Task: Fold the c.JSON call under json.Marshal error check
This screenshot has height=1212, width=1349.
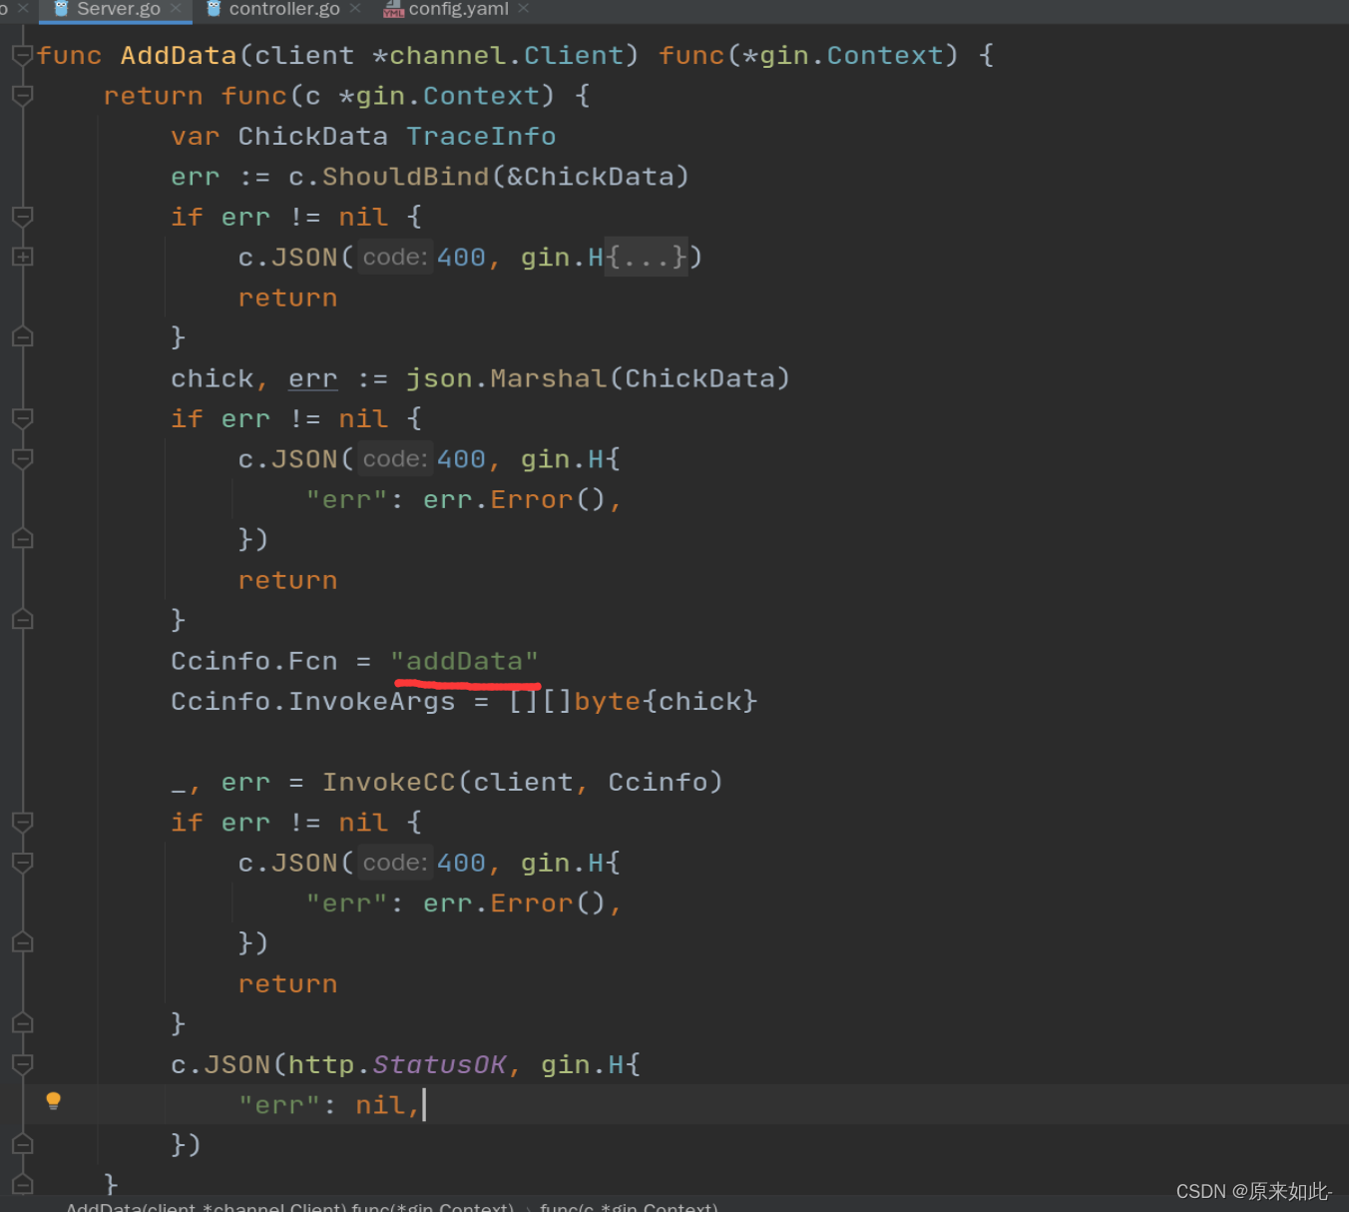Action: (x=22, y=459)
